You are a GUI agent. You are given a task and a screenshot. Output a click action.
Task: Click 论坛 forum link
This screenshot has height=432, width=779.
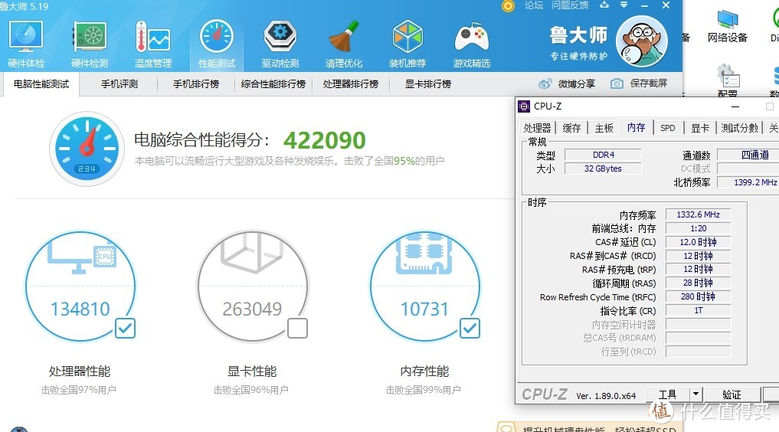[x=534, y=5]
